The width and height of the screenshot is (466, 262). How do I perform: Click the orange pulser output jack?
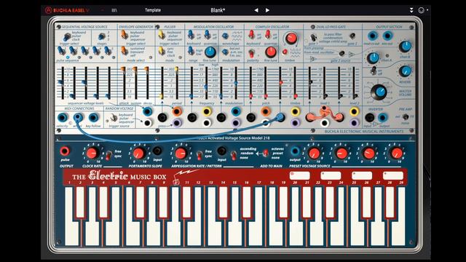(x=176, y=111)
